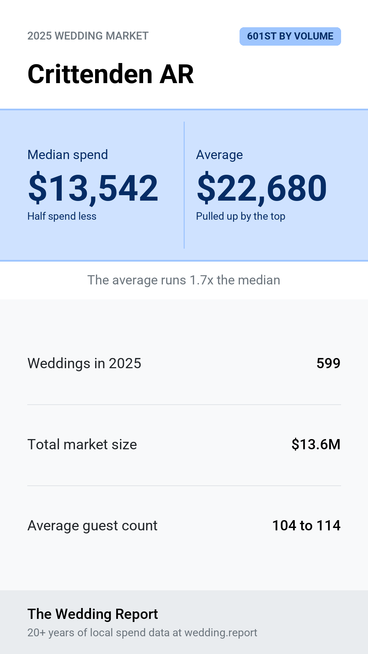Click the Half spend less caption
The image size is (368, 654).
click(x=62, y=216)
